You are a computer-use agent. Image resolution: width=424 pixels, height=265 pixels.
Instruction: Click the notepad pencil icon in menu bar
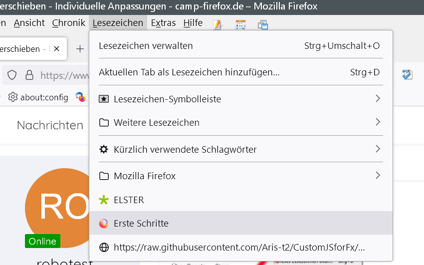click(x=217, y=24)
